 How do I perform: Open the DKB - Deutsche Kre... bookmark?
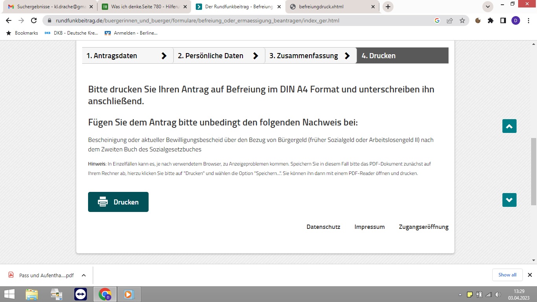(x=71, y=33)
